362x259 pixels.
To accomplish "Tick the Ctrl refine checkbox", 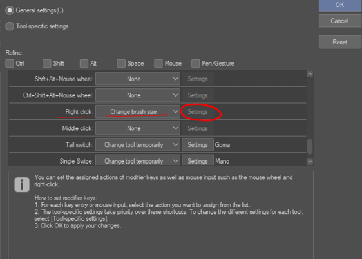I will tap(10, 63).
